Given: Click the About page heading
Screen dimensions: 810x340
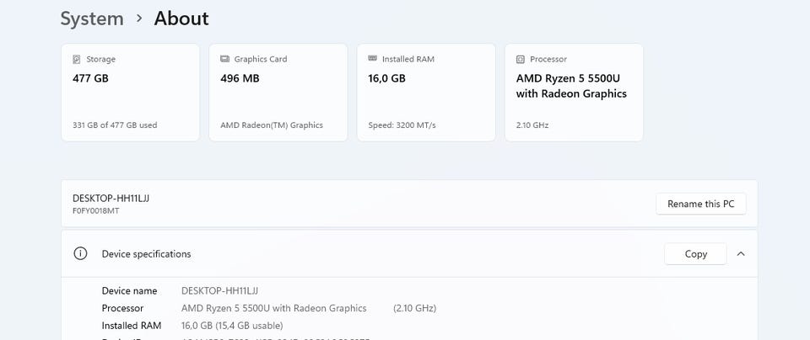Looking at the screenshot, I should click(x=181, y=19).
